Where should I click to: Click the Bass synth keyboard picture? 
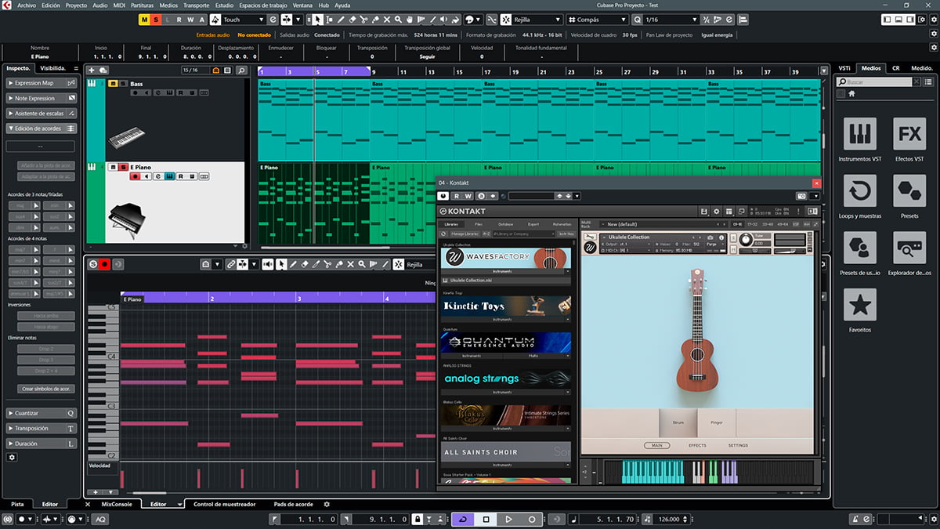coord(126,139)
